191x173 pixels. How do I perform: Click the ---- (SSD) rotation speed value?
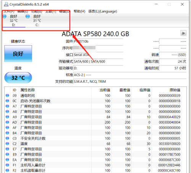[x=173, y=55]
